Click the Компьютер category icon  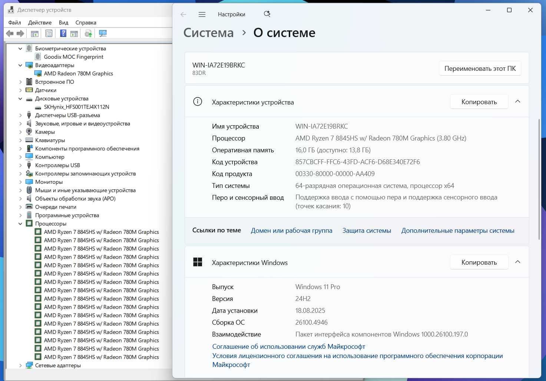point(29,157)
